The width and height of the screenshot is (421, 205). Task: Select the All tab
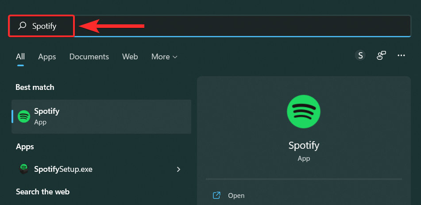tap(20, 57)
